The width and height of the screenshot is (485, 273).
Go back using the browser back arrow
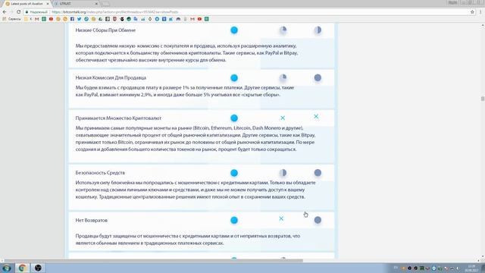pyautogui.click(x=5, y=12)
